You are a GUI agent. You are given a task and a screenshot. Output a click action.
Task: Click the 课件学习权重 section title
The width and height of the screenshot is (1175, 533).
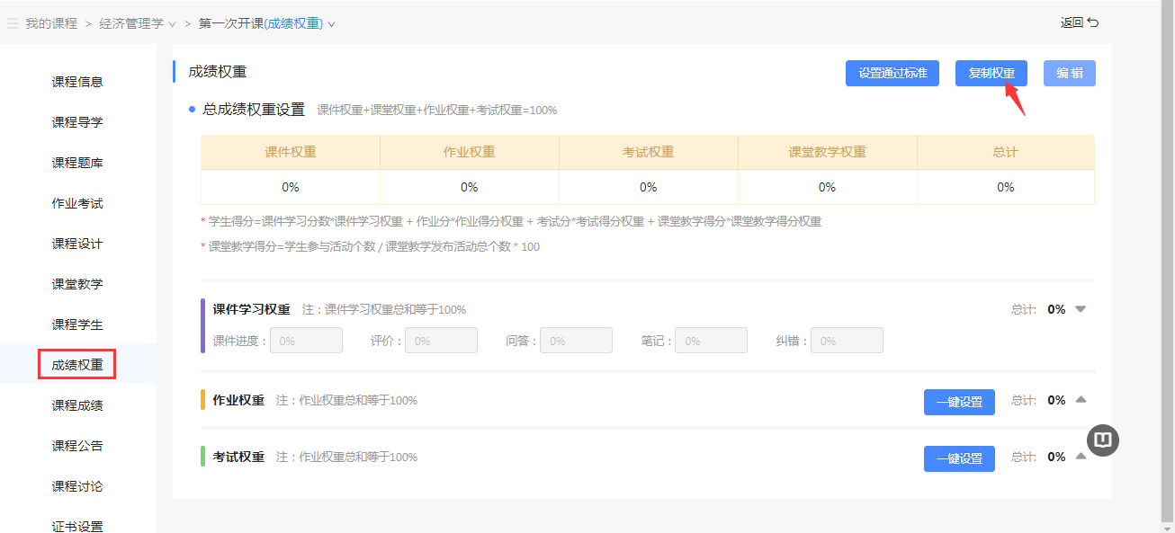click(251, 309)
